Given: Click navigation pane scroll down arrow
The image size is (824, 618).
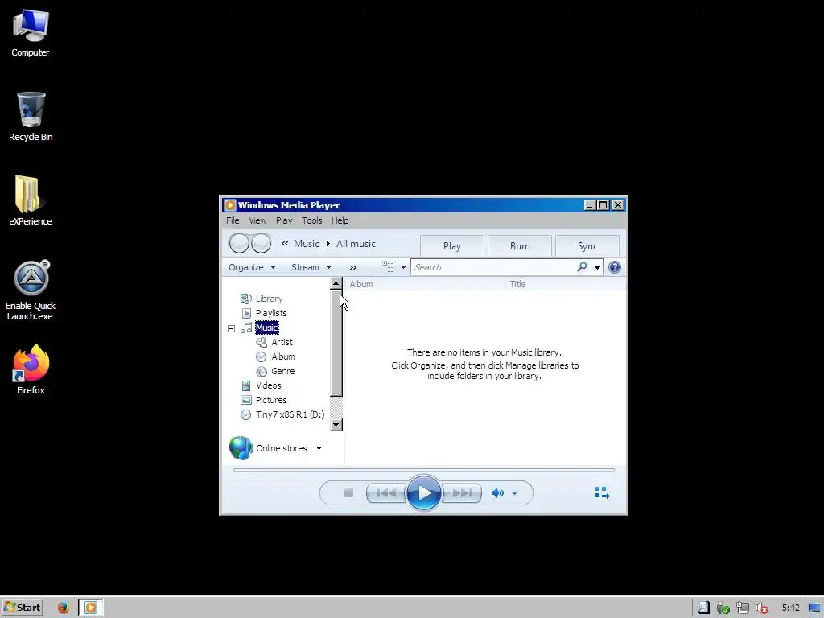Looking at the screenshot, I should click(x=336, y=425).
